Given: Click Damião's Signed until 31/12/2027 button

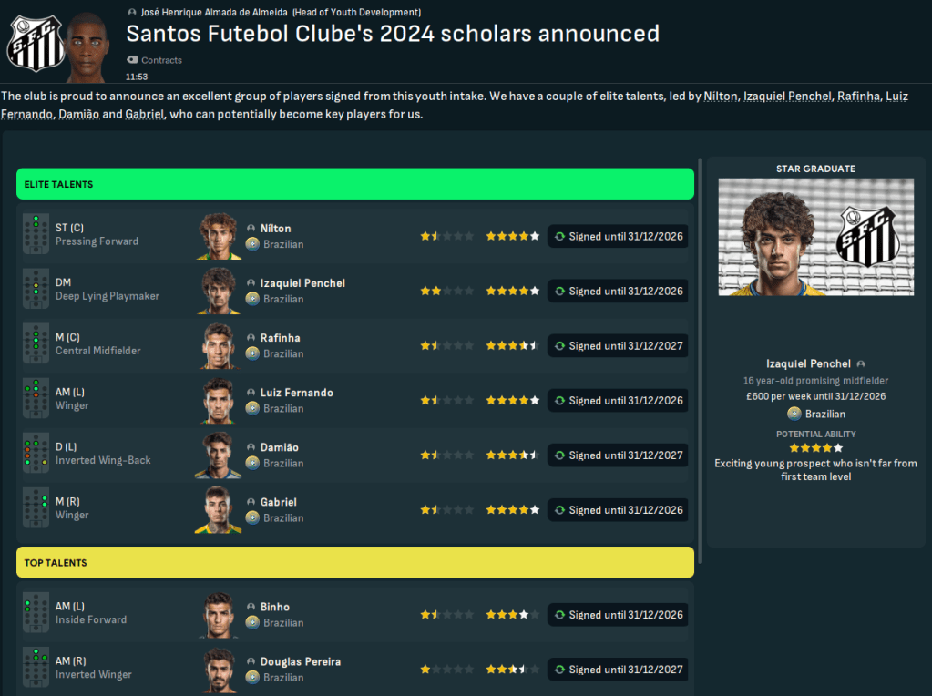Looking at the screenshot, I should 618,455.
